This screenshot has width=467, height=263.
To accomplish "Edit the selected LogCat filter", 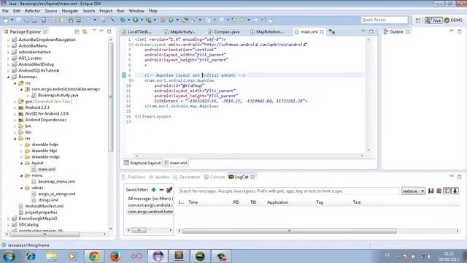I will tap(169, 190).
